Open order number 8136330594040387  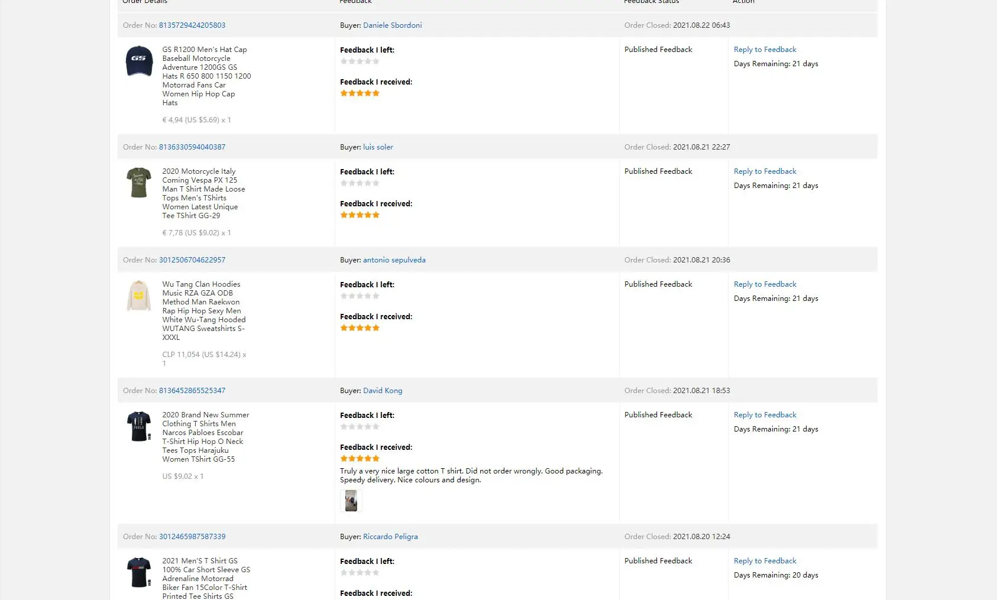pyautogui.click(x=192, y=147)
